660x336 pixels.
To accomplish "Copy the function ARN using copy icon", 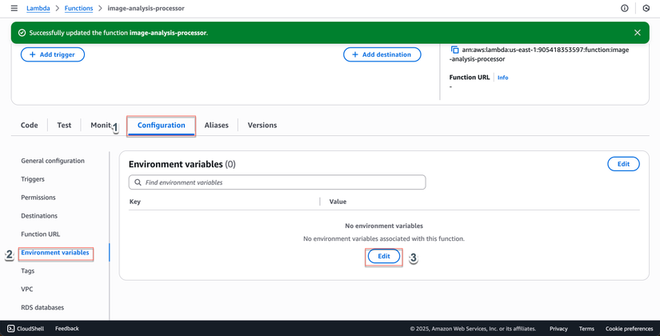I will click(454, 50).
